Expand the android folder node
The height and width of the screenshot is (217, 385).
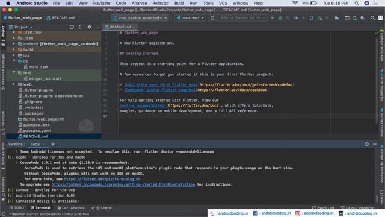pyautogui.click(x=14, y=44)
